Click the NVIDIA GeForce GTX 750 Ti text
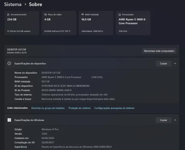This screenshot has width=185, height=150. click(57, 31)
